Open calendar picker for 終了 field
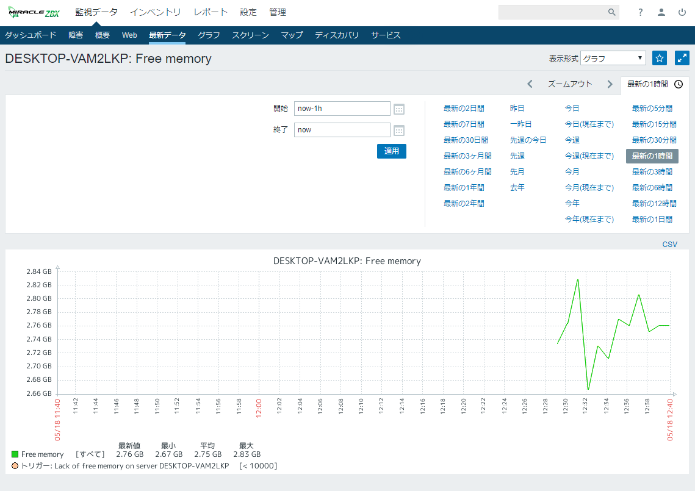The image size is (695, 491). click(x=399, y=130)
